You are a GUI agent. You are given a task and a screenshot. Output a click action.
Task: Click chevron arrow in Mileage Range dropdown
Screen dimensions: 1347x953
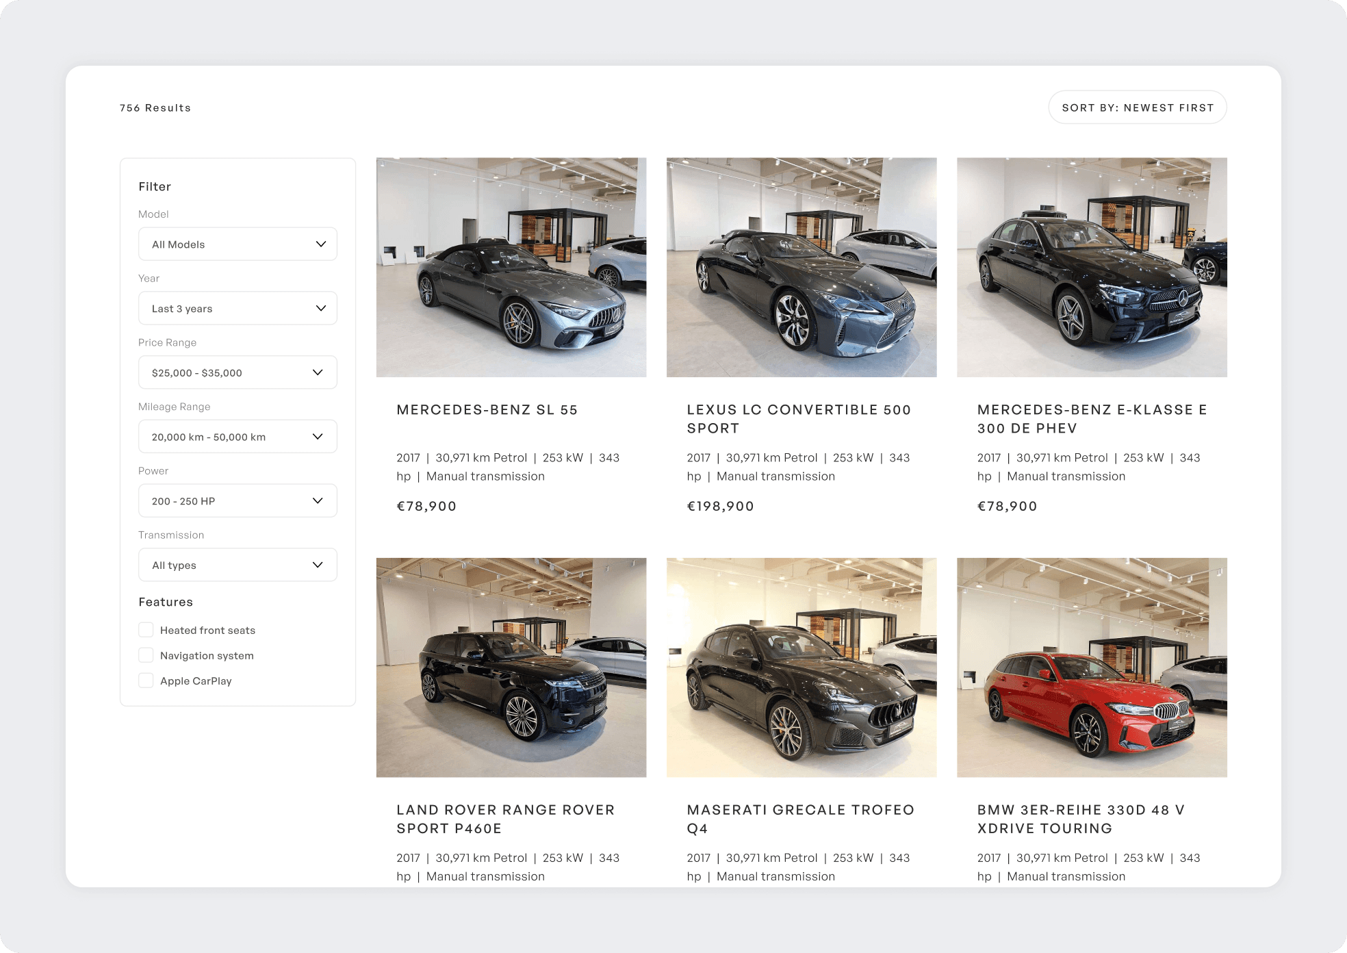point(318,437)
